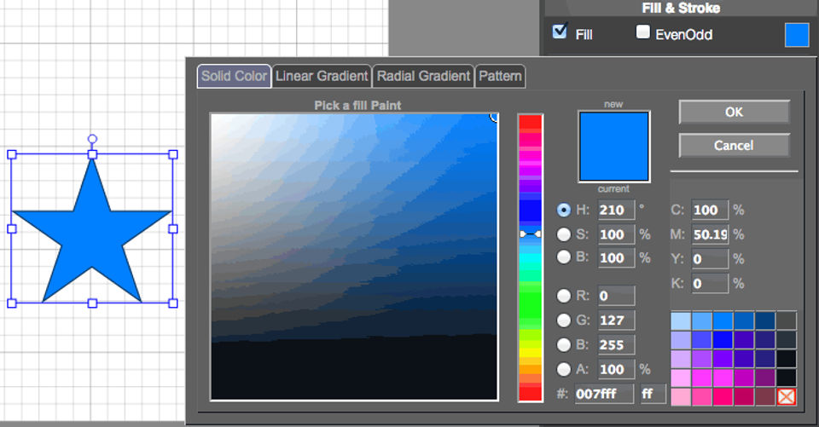
Task: Click the star's bottom-right corner selection handle
Action: tap(173, 303)
